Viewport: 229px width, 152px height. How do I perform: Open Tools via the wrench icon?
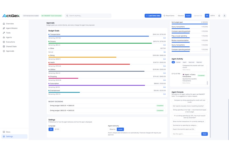point(4,33)
